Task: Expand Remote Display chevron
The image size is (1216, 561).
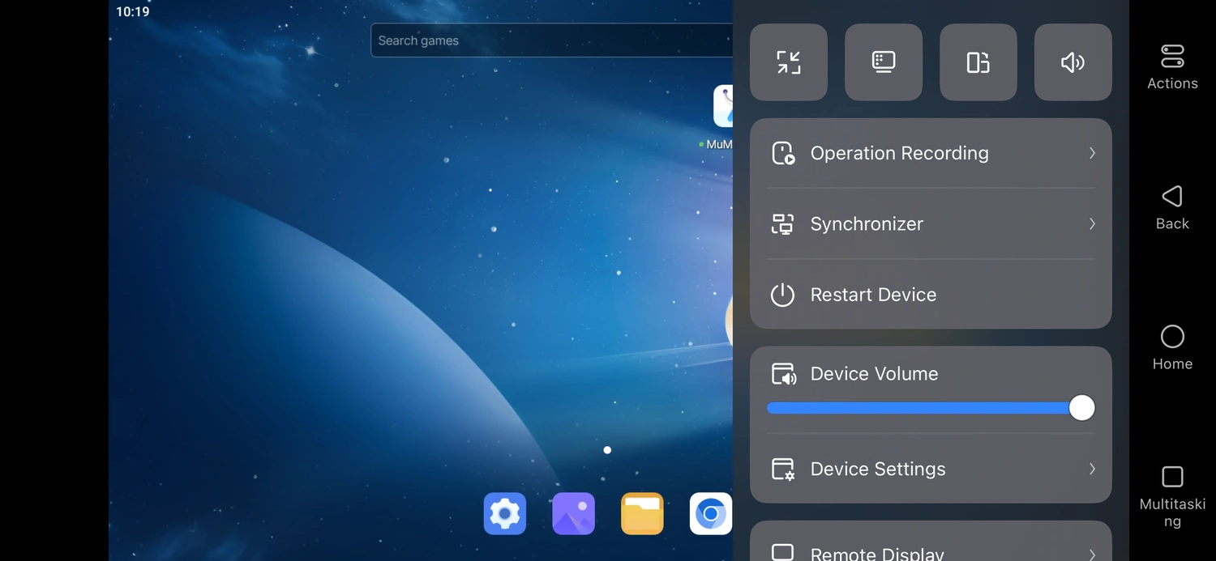Action: 1092,555
